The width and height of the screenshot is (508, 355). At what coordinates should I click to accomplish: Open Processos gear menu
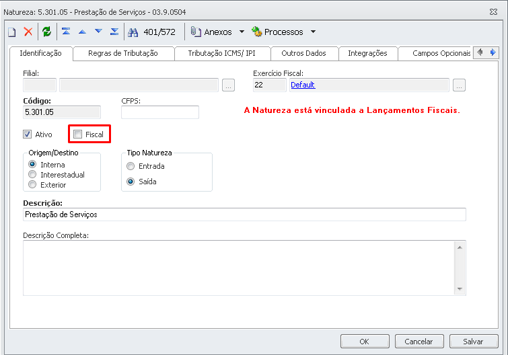277,32
